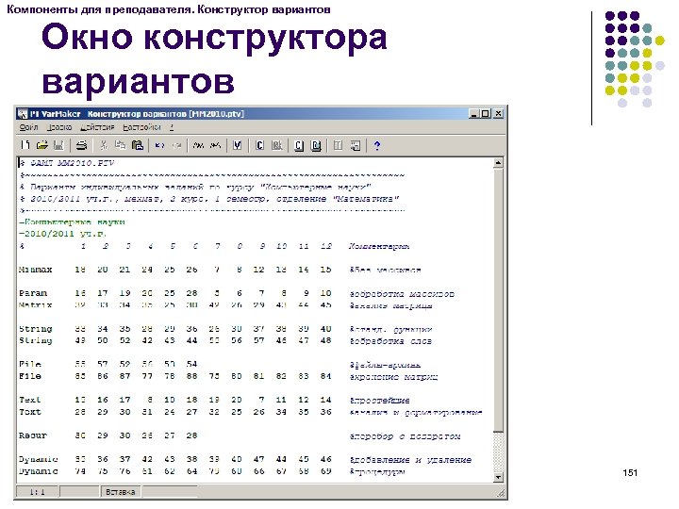Screen dimensions: 679x509
Task: Click value 45 in the Matrix row
Action: pyautogui.click(x=325, y=305)
